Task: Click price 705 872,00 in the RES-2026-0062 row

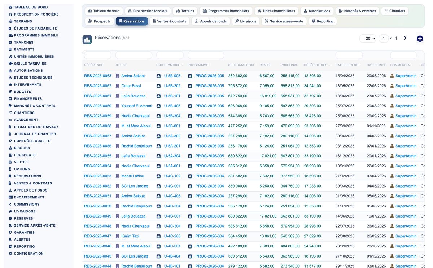Action: [238, 86]
